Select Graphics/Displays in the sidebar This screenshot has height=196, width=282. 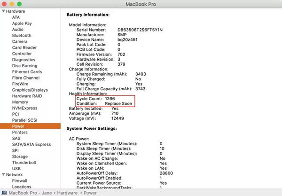tap(30, 90)
